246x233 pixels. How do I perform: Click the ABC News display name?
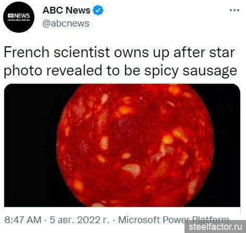pyautogui.click(x=66, y=10)
